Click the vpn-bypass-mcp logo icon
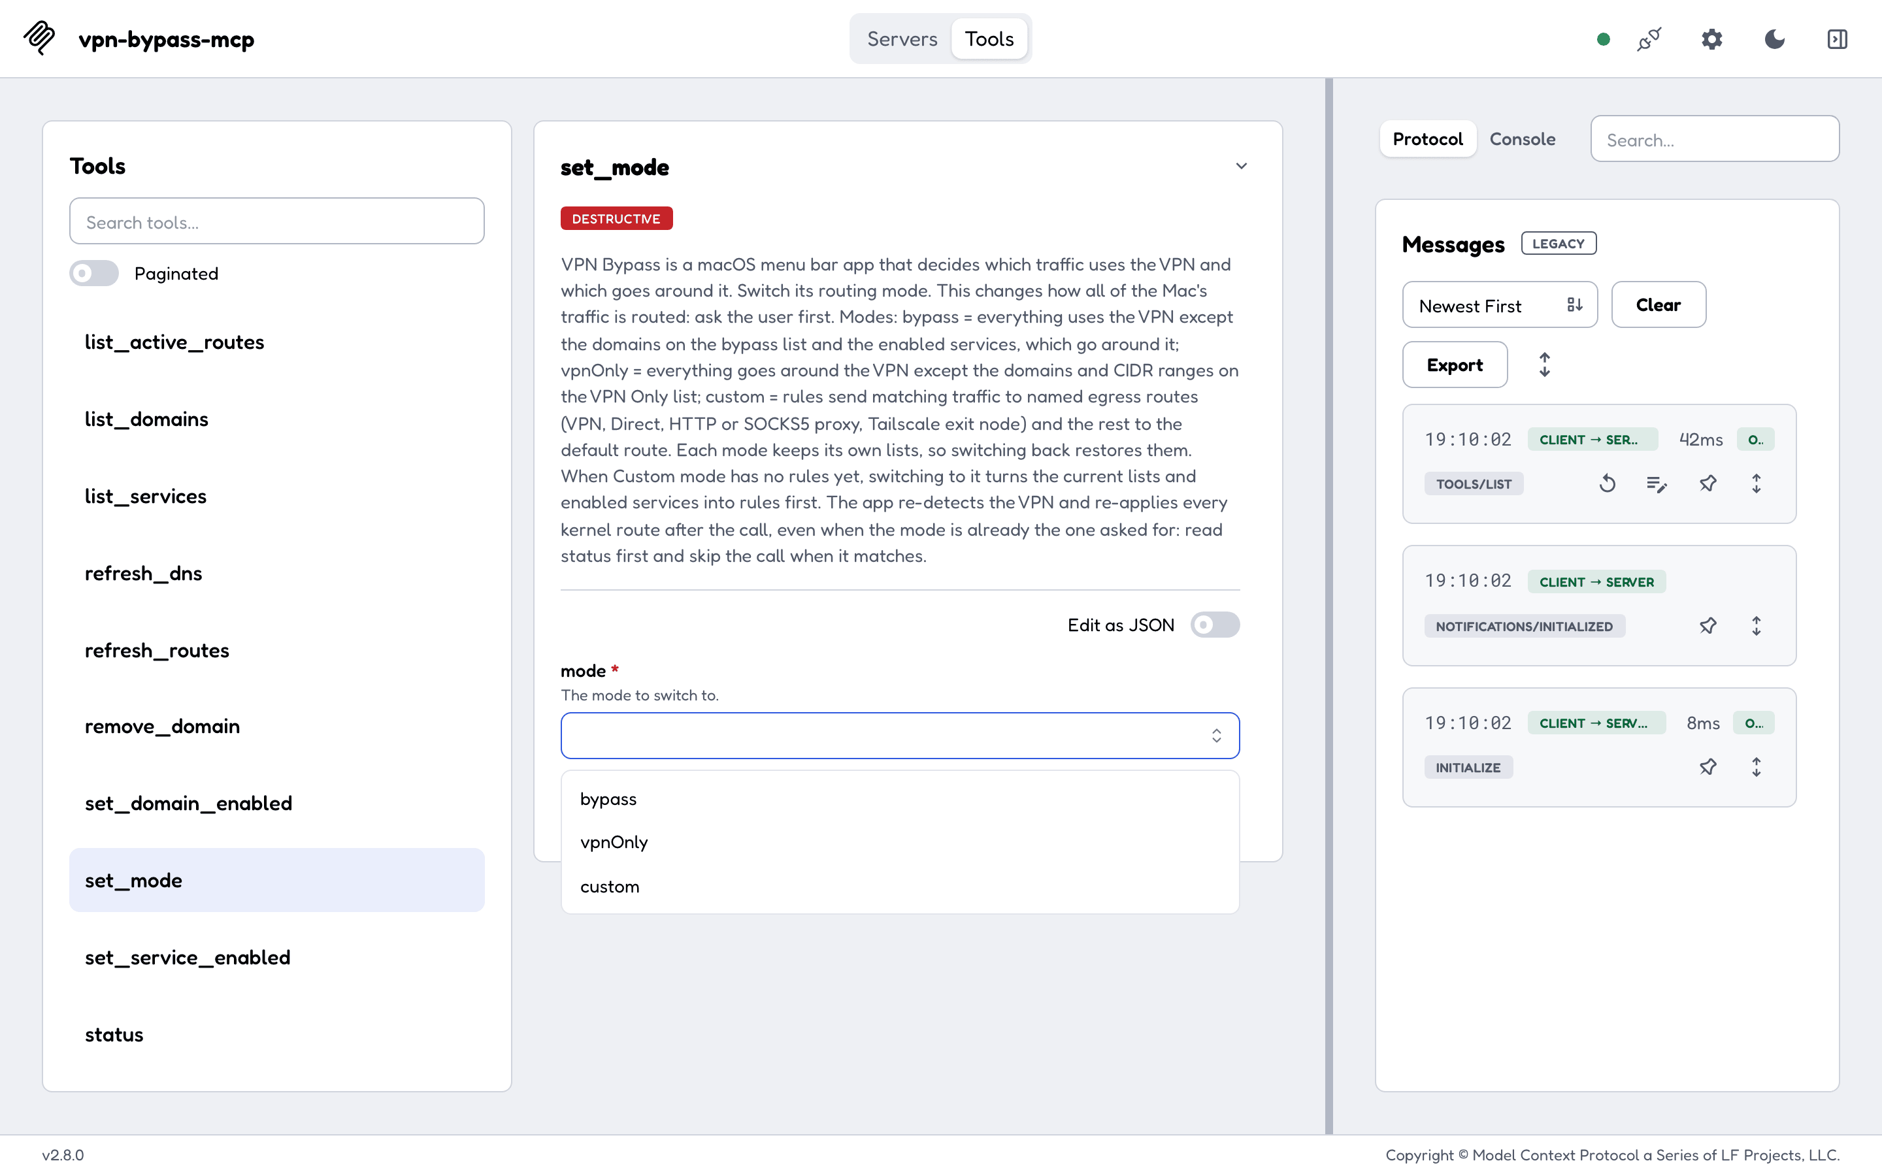The height and width of the screenshot is (1176, 1882). pyautogui.click(x=40, y=38)
